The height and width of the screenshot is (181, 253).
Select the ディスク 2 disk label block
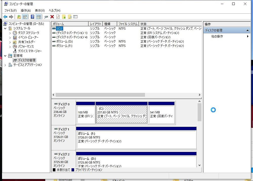coord(64,159)
